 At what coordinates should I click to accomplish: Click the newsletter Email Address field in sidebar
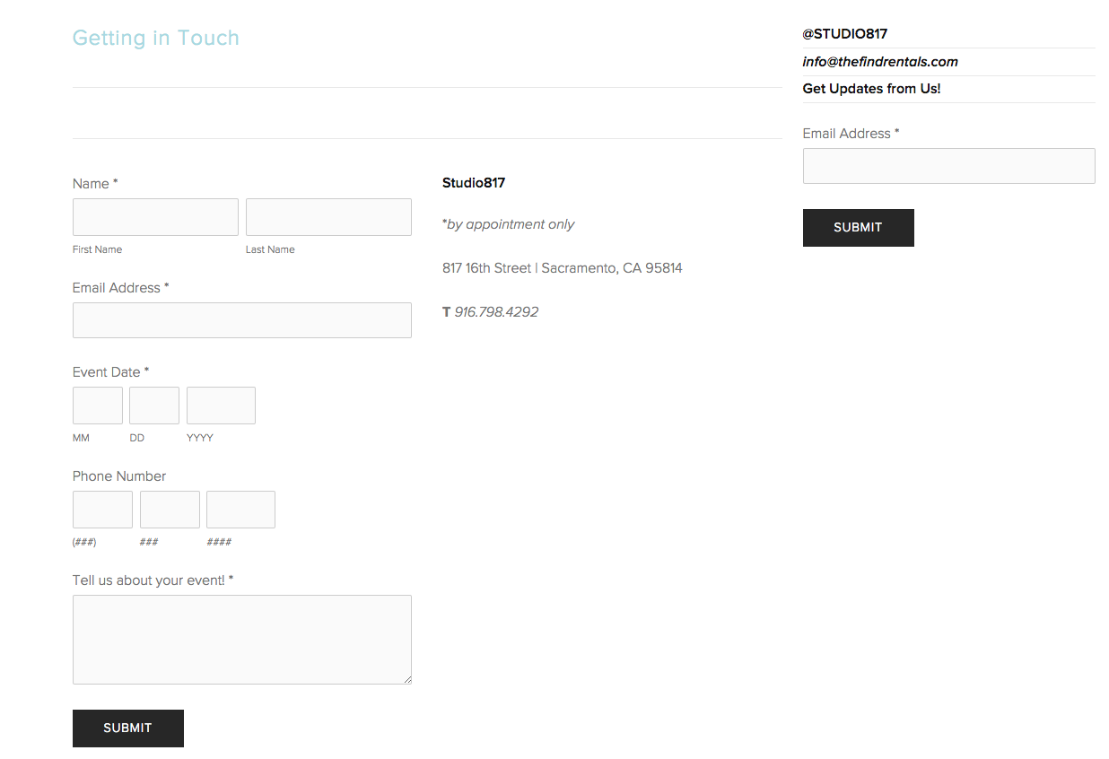949,166
